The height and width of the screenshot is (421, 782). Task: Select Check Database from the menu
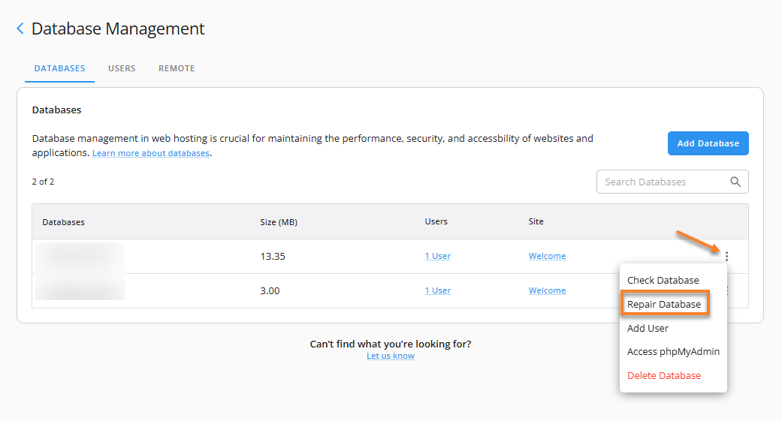click(663, 280)
